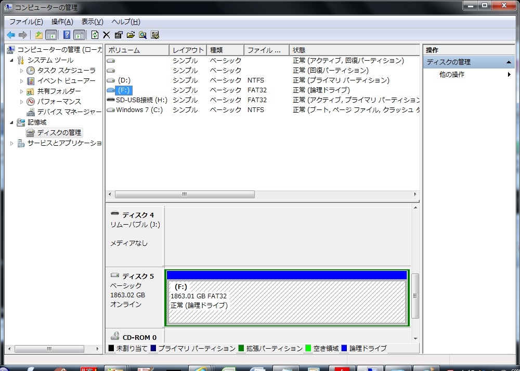Click the horizontal scrollbar in the volume list
Image resolution: width=520 pixels, height=371 pixels.
tap(185, 195)
